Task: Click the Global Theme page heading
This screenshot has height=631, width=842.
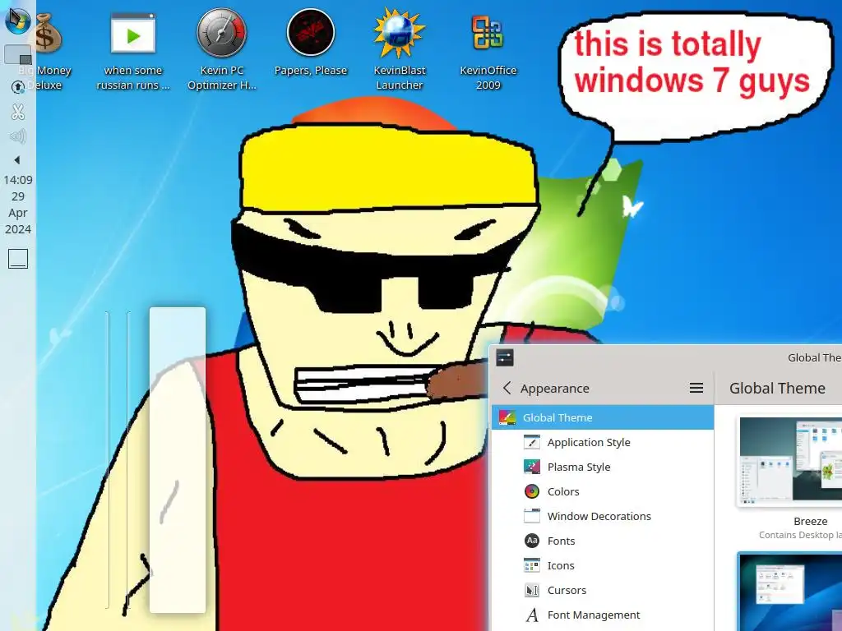Action: pos(777,388)
